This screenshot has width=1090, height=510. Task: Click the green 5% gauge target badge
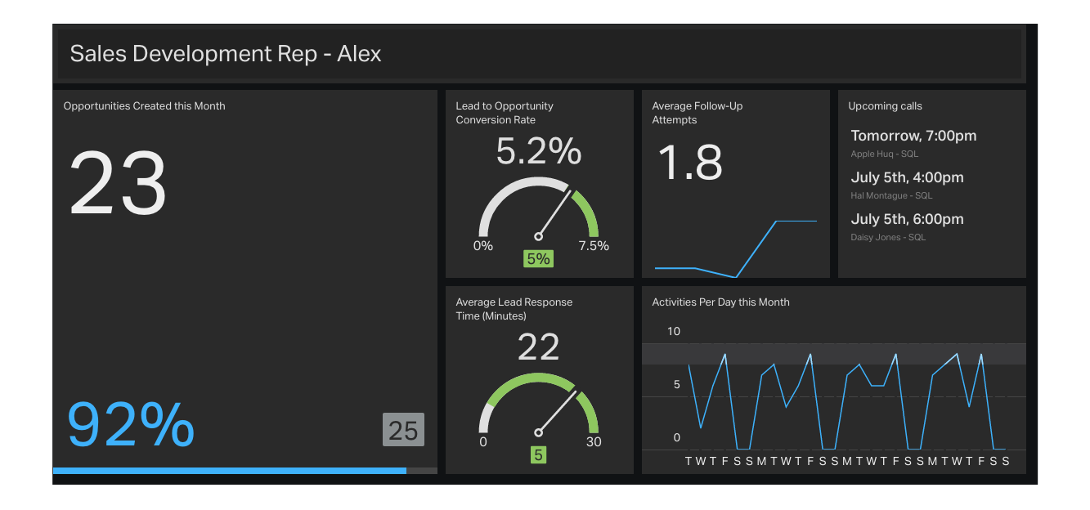point(538,259)
